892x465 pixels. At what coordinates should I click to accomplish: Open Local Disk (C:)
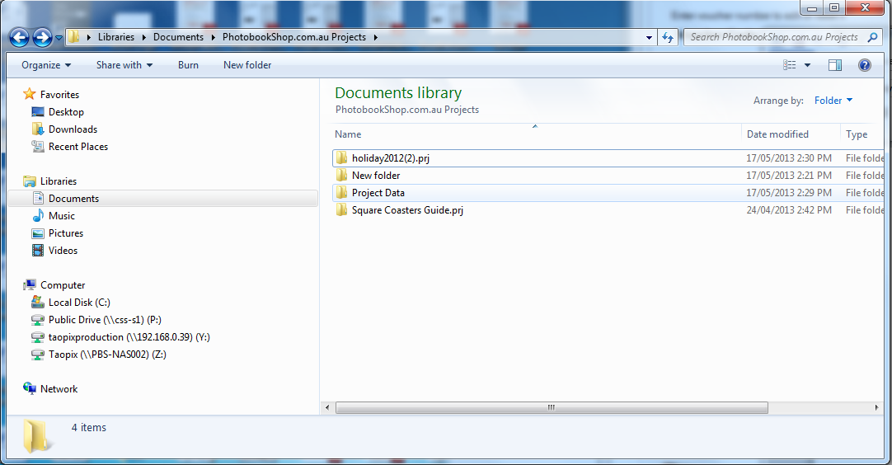coord(79,303)
